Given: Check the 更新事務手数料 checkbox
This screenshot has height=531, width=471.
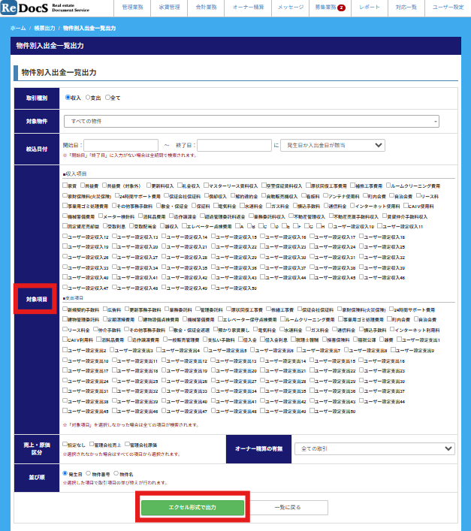Looking at the screenshot, I should pyautogui.click(x=127, y=309).
